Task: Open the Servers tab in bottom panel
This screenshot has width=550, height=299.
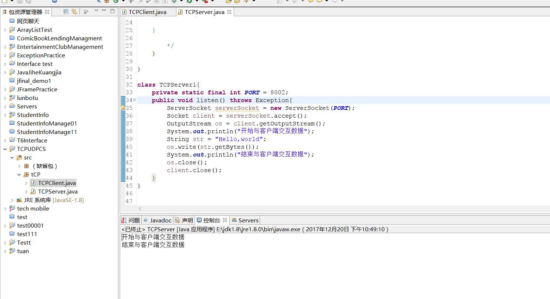Action: [x=245, y=220]
